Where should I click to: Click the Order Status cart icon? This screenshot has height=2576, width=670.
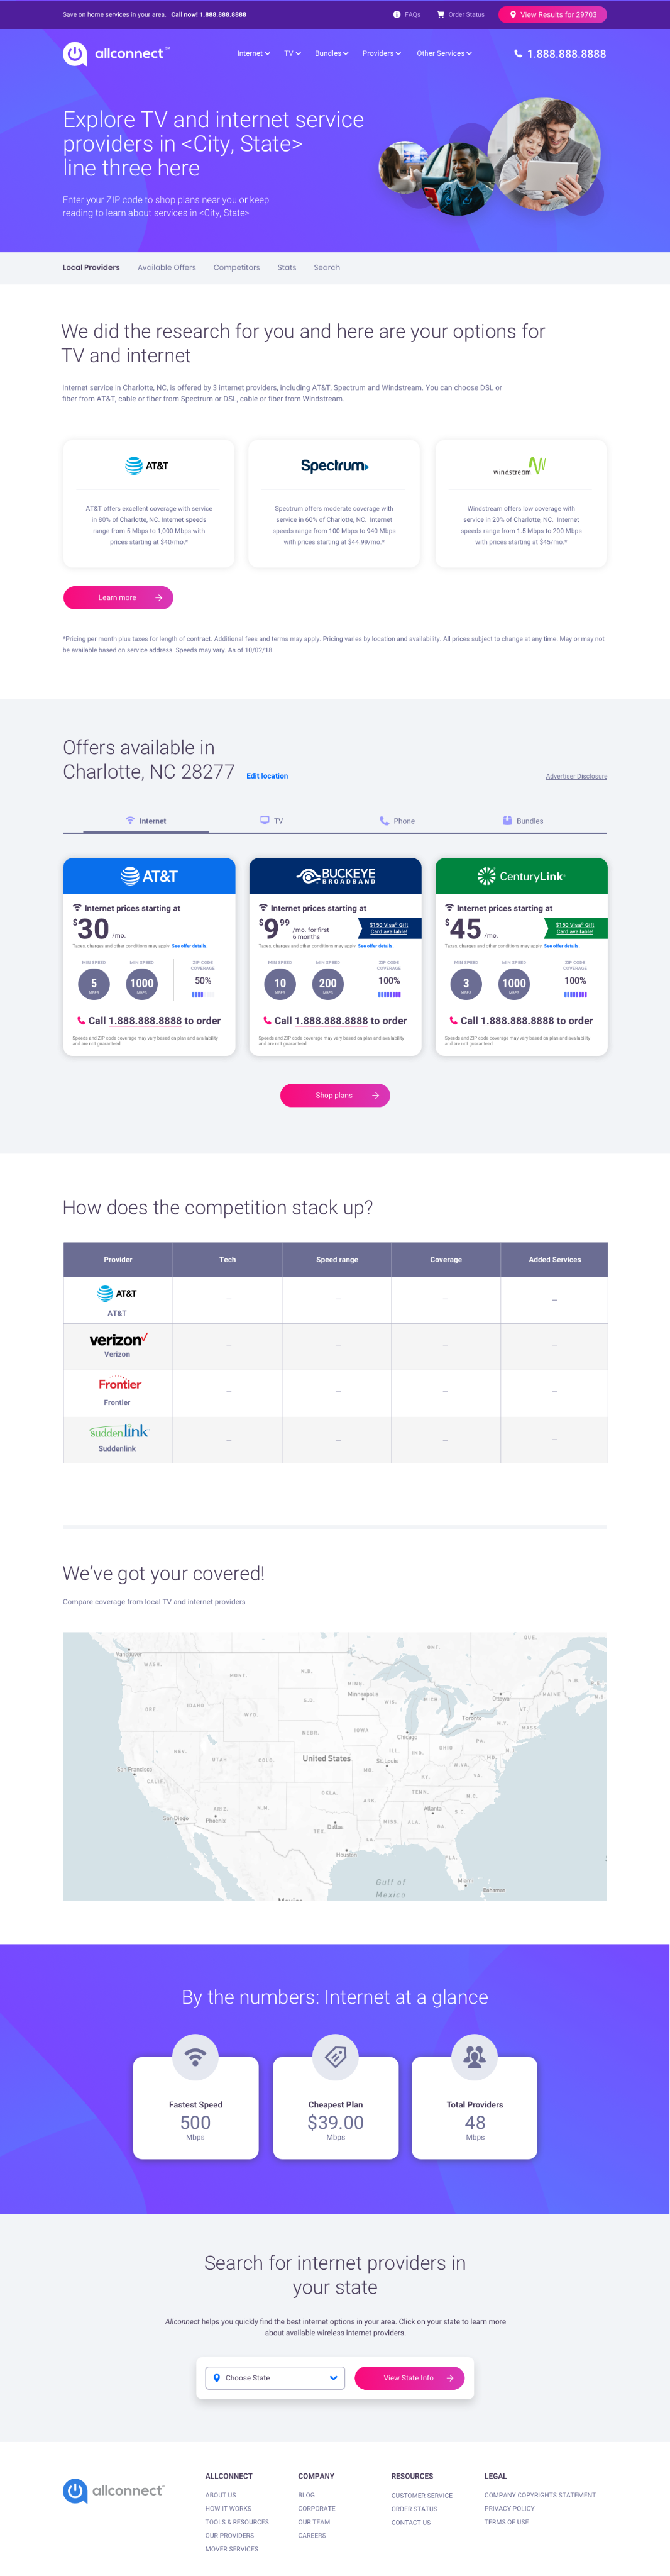[x=440, y=15]
